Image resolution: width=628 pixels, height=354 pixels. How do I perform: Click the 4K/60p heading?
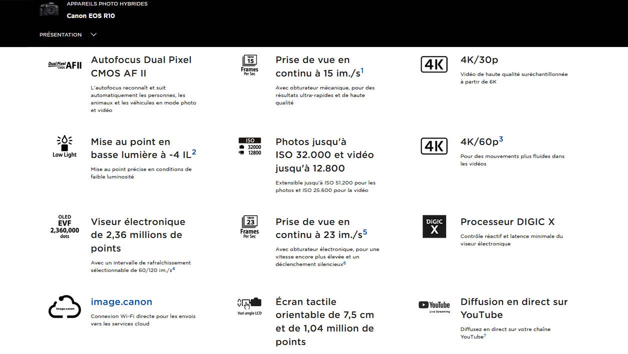point(482,141)
